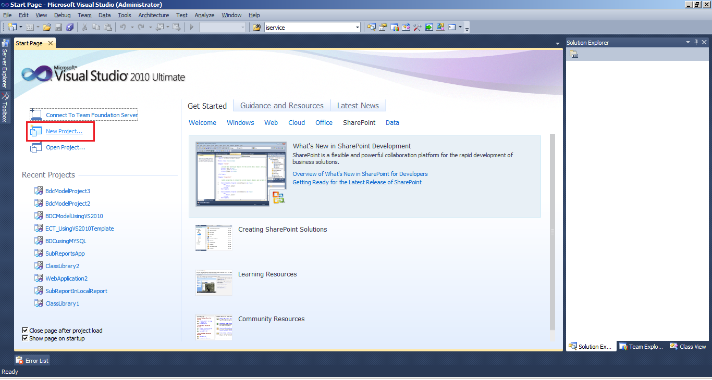Click the Connect To Team Foundation Server link
Image resolution: width=712 pixels, height=380 pixels.
tap(92, 115)
